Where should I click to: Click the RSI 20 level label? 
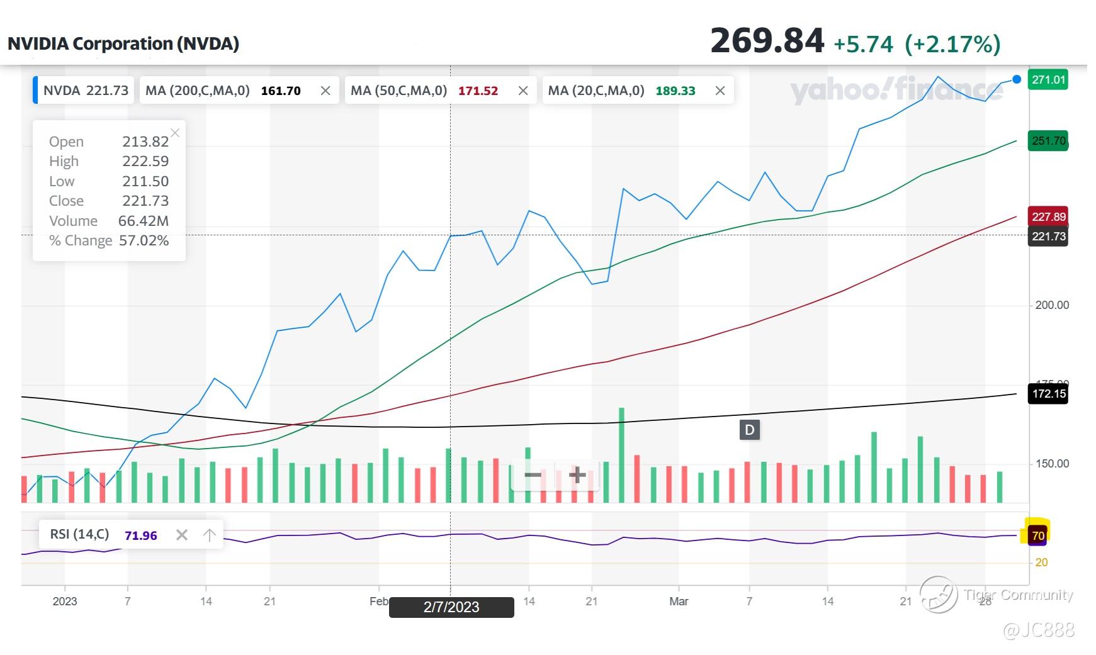click(x=1042, y=563)
